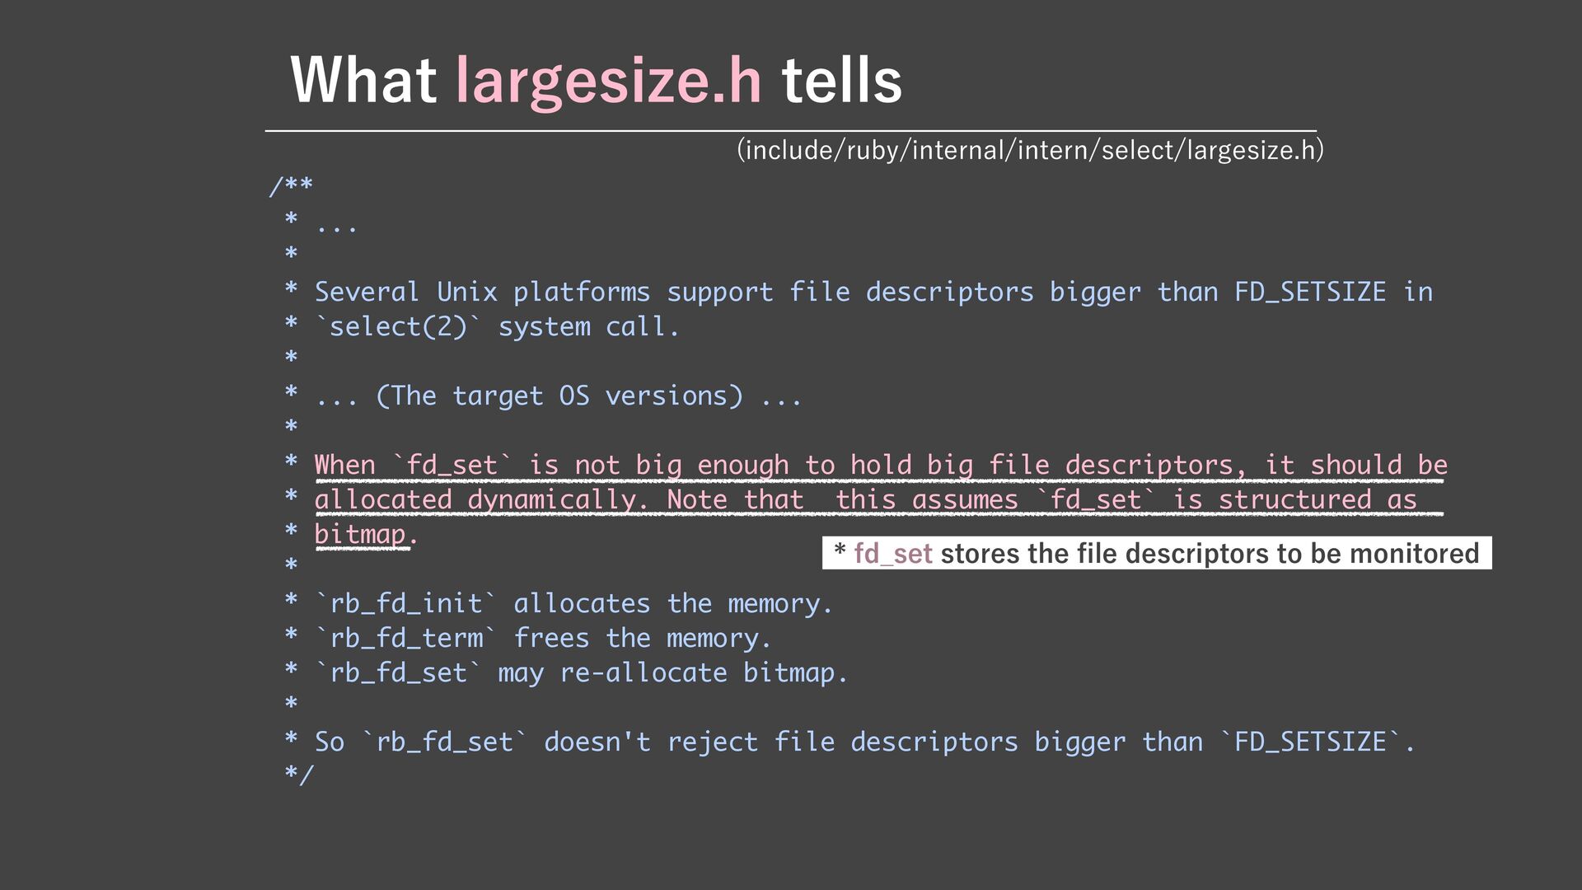This screenshot has height=890, width=1582.
Task: Click the '`select(2)` system call.' line
Action: tap(497, 327)
